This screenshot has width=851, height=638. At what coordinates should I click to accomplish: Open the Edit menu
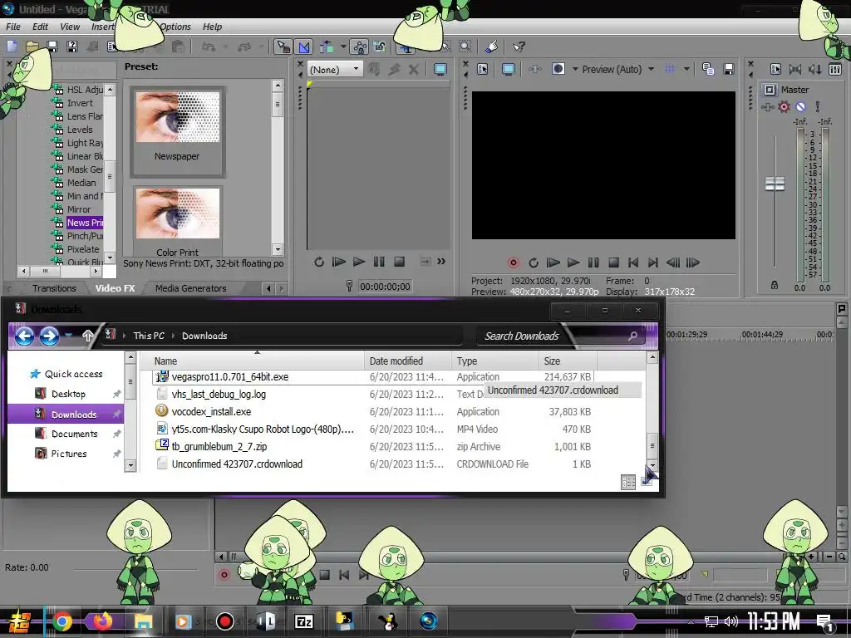click(40, 27)
